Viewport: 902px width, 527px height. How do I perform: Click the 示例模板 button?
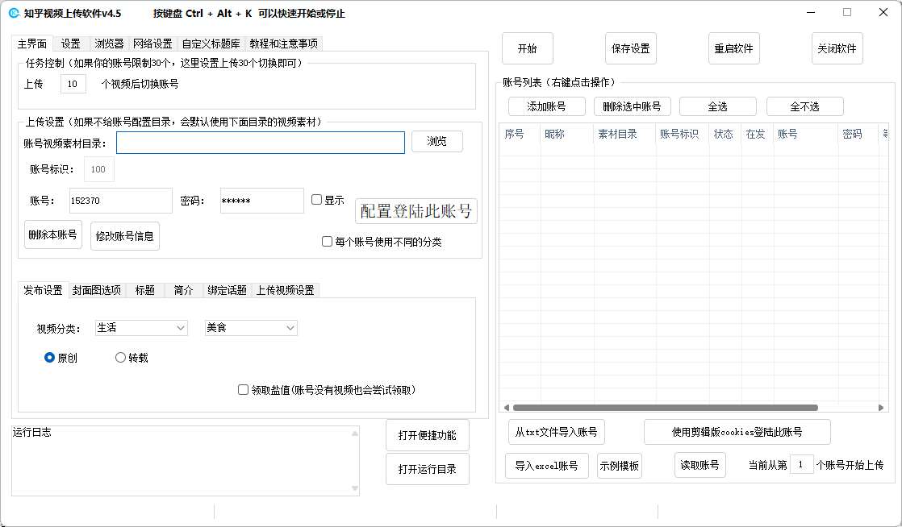620,466
